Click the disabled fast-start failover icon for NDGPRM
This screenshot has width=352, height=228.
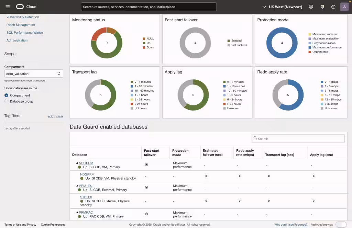click(146, 164)
